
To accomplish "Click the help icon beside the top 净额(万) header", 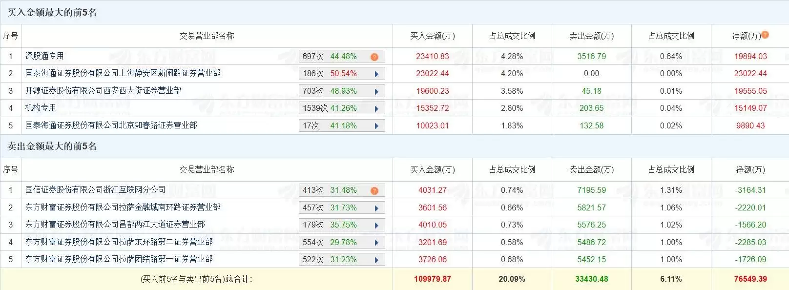I will pos(765,35).
